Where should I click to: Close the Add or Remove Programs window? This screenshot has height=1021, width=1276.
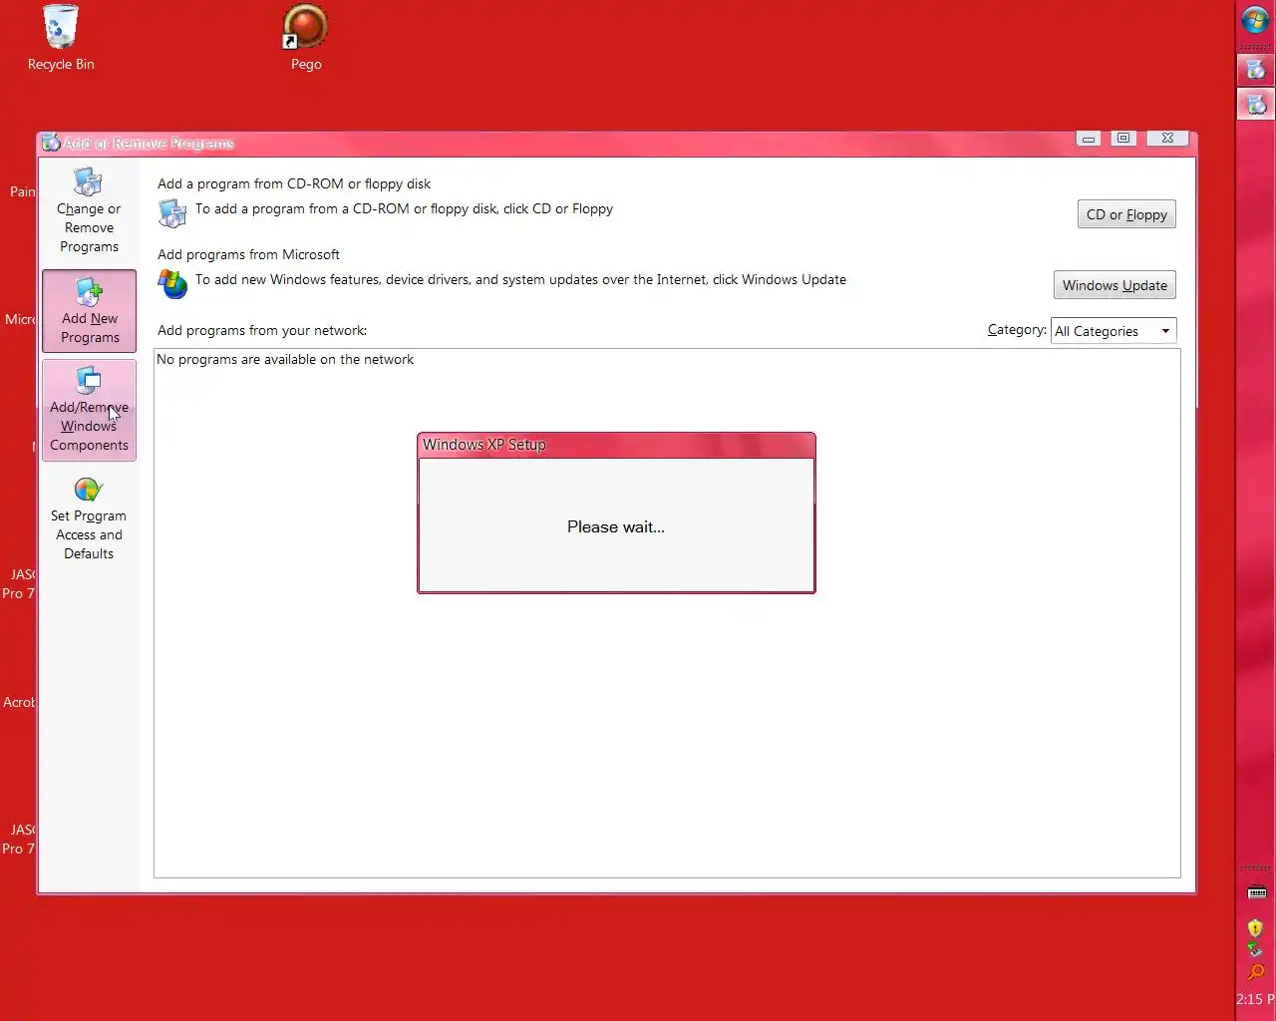coord(1167,139)
